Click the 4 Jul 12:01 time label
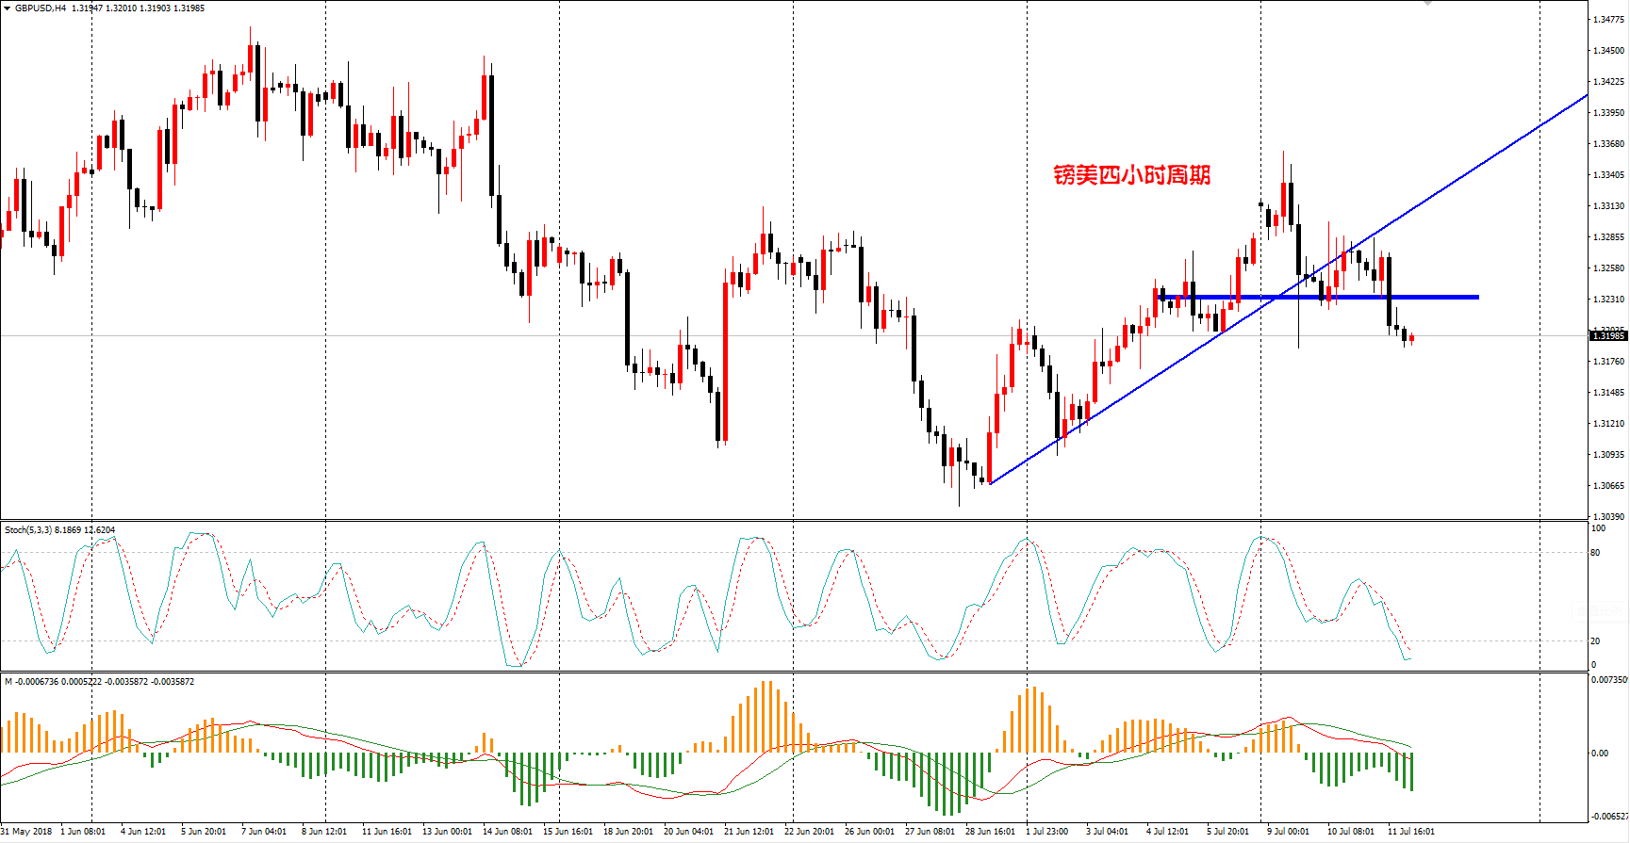The image size is (1630, 843). [1169, 832]
